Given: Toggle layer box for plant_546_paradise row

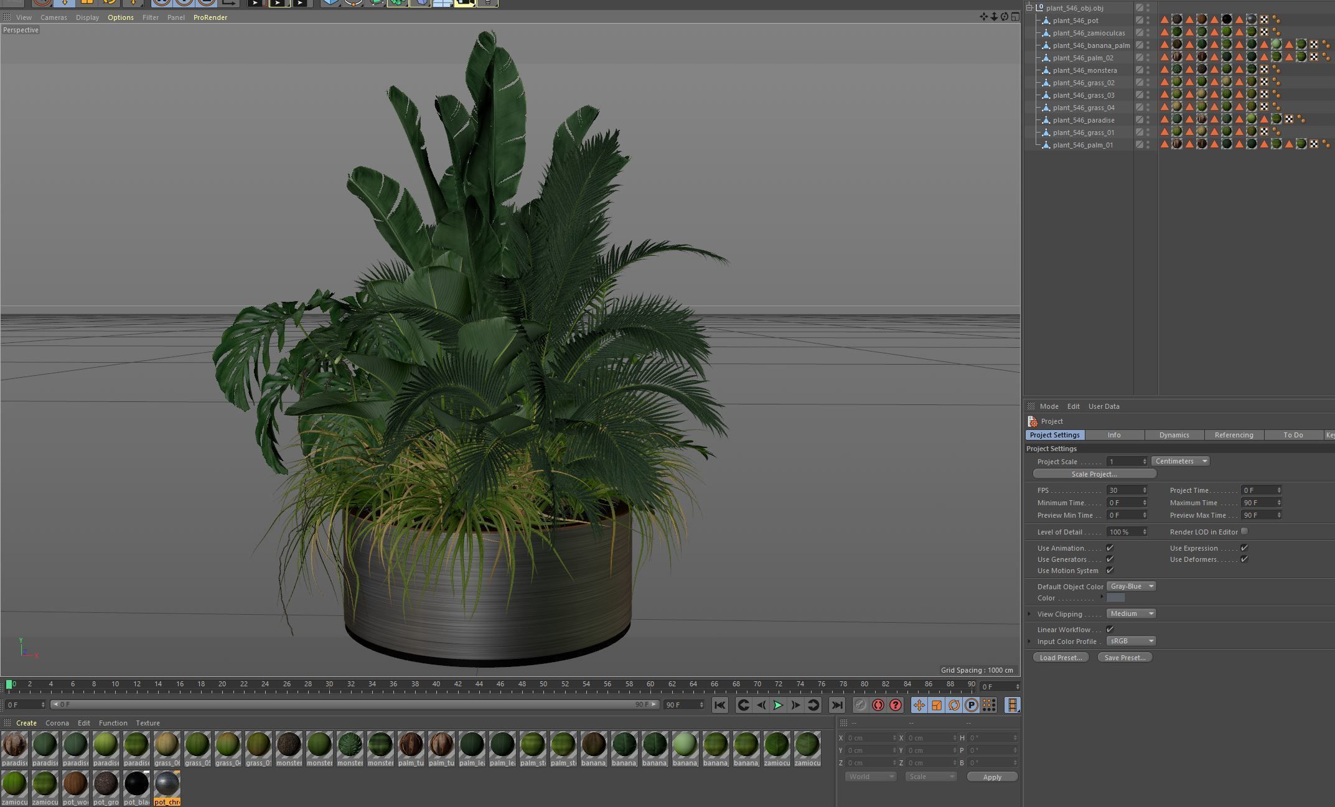Looking at the screenshot, I should tap(1139, 119).
